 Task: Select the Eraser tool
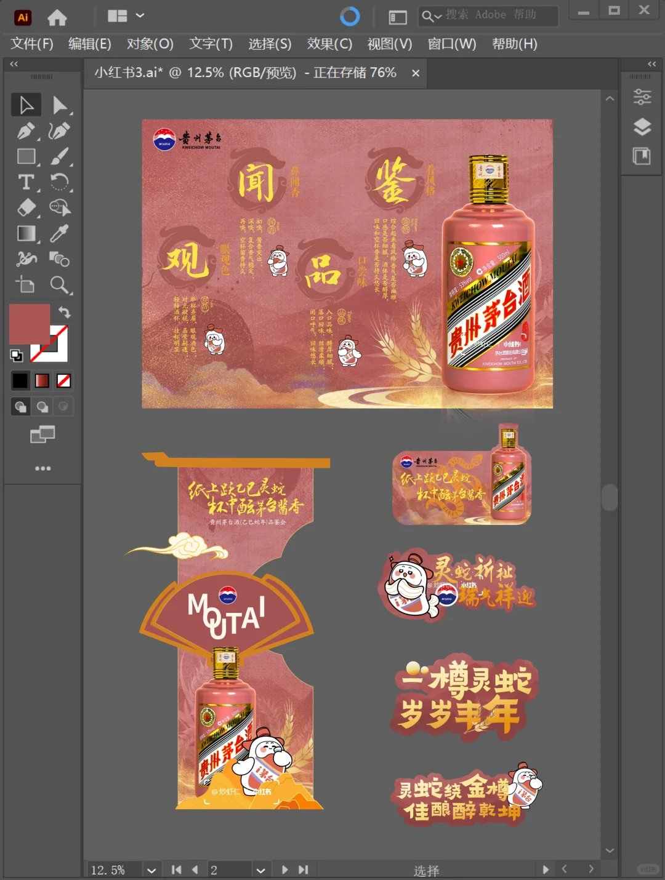26,208
